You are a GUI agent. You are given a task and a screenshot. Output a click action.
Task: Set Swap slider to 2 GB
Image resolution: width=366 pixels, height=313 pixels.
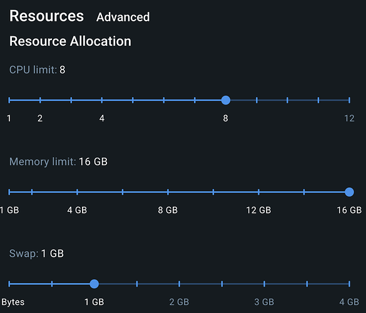(x=180, y=284)
